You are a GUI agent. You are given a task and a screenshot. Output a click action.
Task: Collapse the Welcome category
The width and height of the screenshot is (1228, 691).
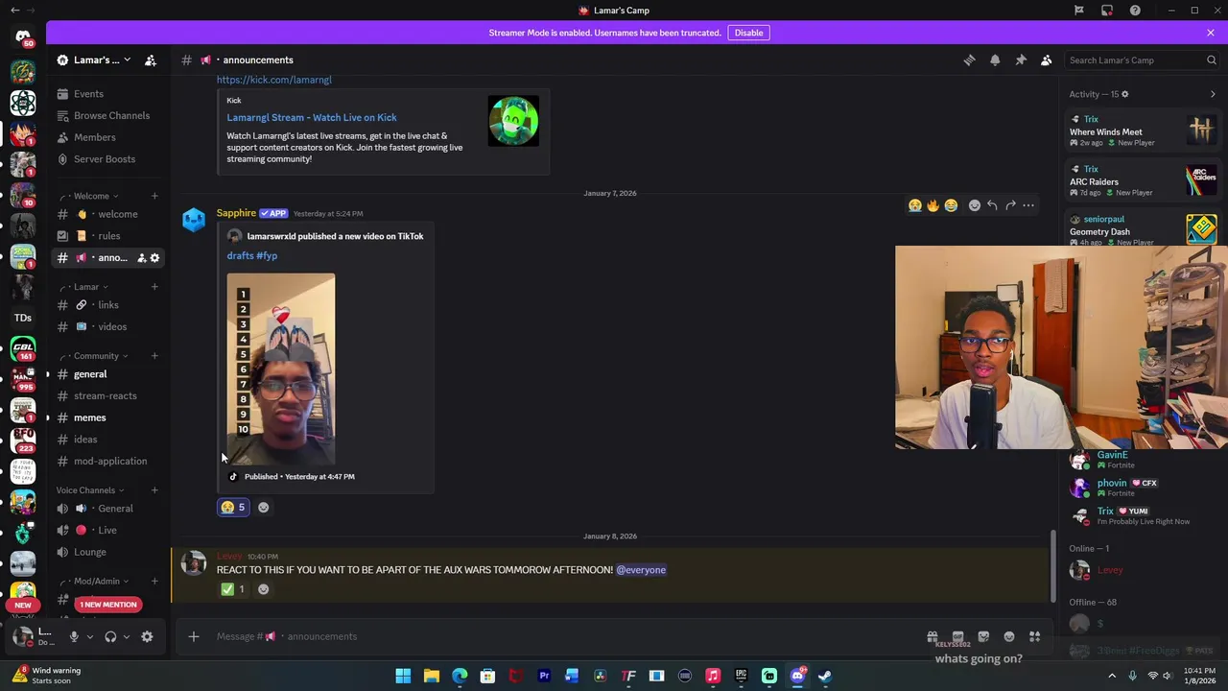pyautogui.click(x=91, y=196)
